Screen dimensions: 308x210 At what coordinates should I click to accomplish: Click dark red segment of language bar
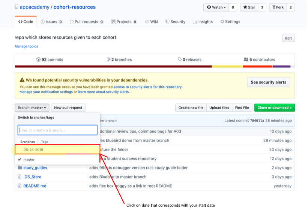(x=113, y=66)
